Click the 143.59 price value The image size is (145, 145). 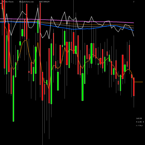(139, 118)
